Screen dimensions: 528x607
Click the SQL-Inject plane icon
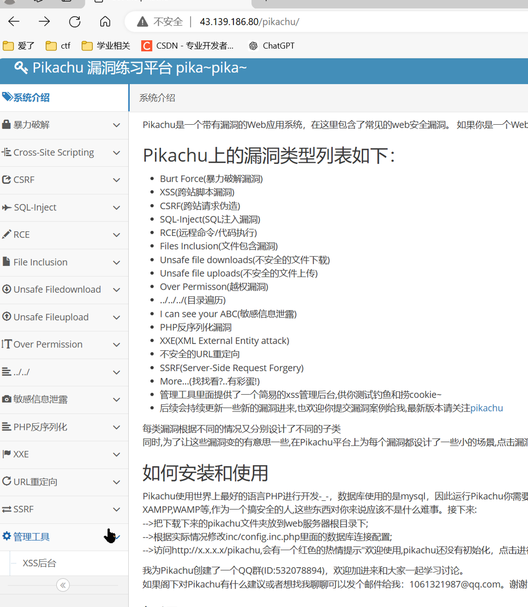click(7, 207)
